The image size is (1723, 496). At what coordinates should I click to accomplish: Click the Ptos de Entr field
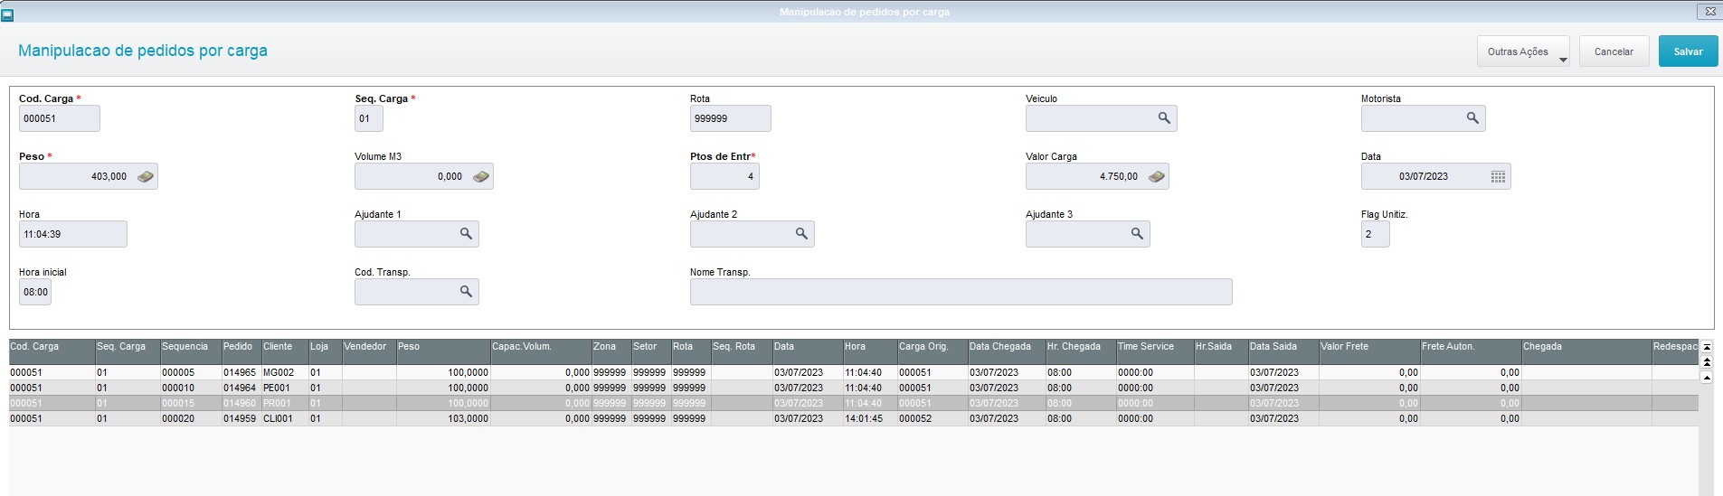pos(724,176)
